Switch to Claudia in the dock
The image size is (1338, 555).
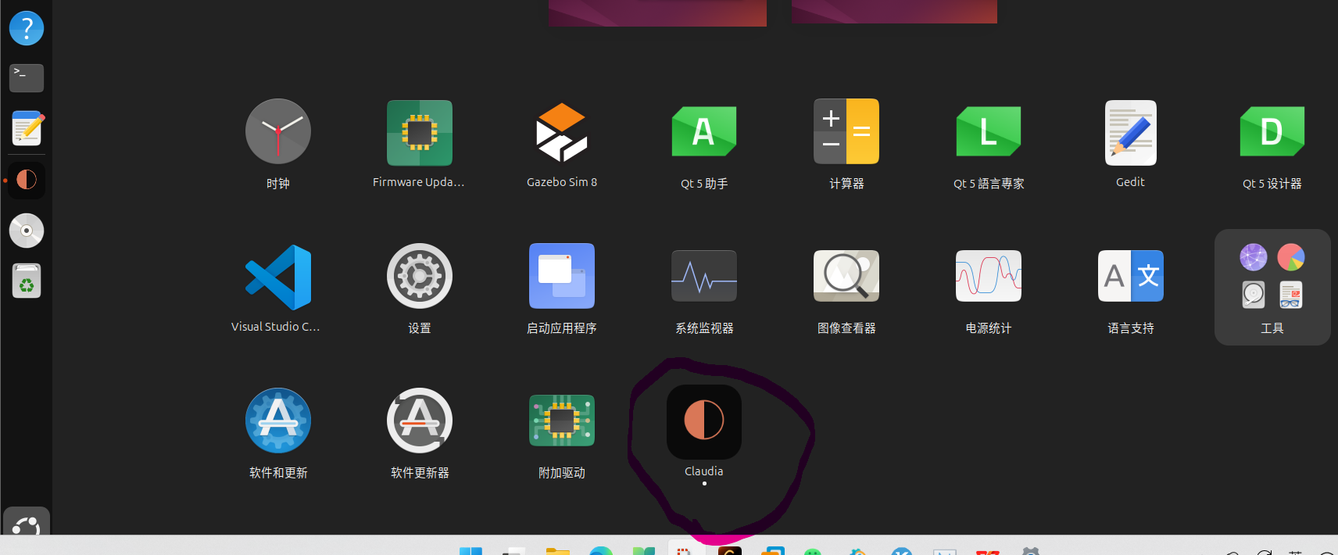coord(27,180)
